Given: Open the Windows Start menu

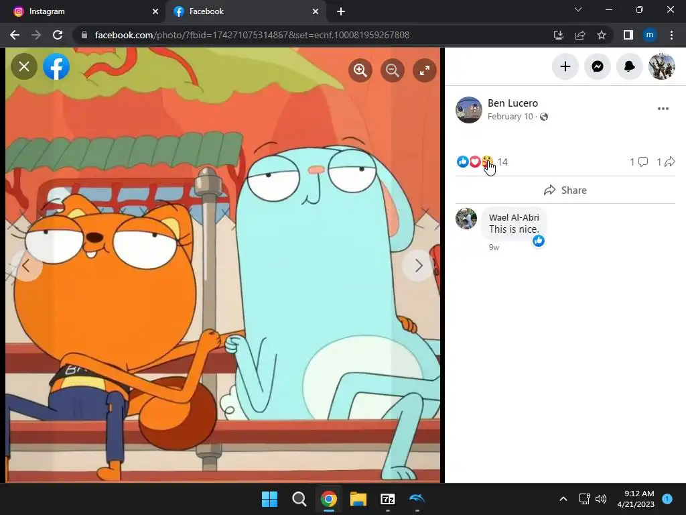Looking at the screenshot, I should point(269,499).
